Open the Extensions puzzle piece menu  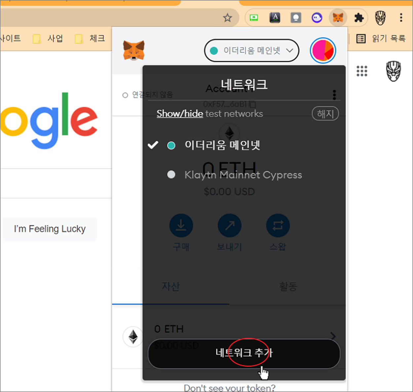[x=359, y=18]
